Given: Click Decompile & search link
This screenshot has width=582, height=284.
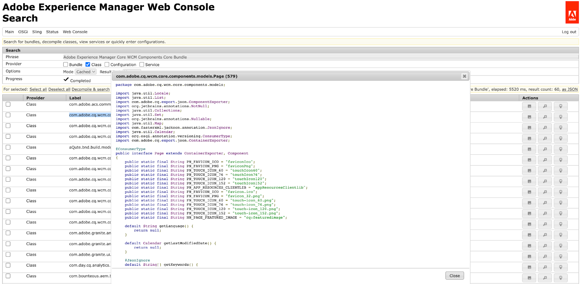Looking at the screenshot, I should click(x=91, y=89).
